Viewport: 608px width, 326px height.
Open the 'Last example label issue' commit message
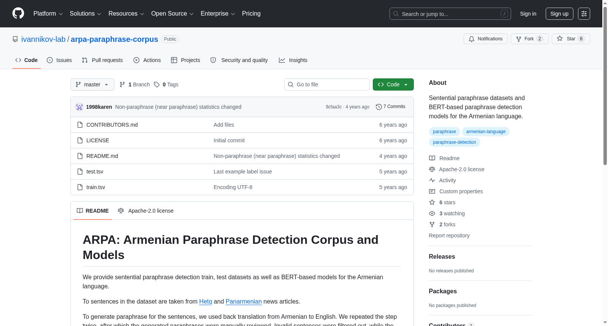coord(243,172)
